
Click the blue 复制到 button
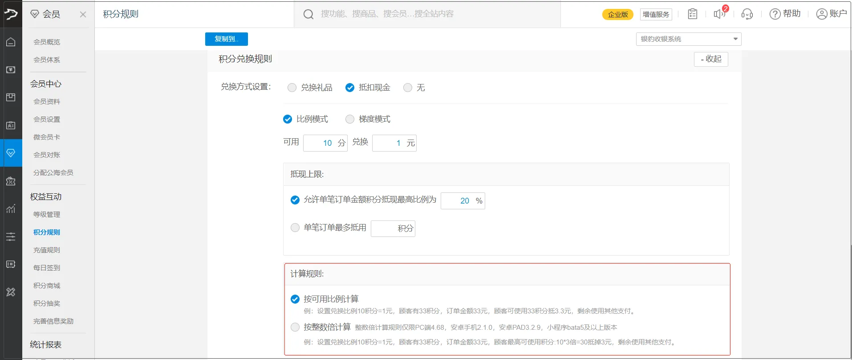point(226,39)
